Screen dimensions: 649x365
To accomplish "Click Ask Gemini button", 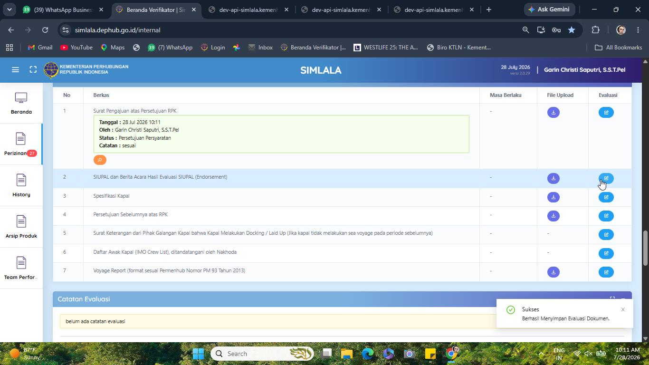I will tap(550, 10).
